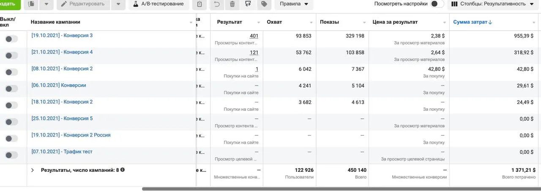Click the Показы column header
The width and height of the screenshot is (541, 195).
click(329, 22)
